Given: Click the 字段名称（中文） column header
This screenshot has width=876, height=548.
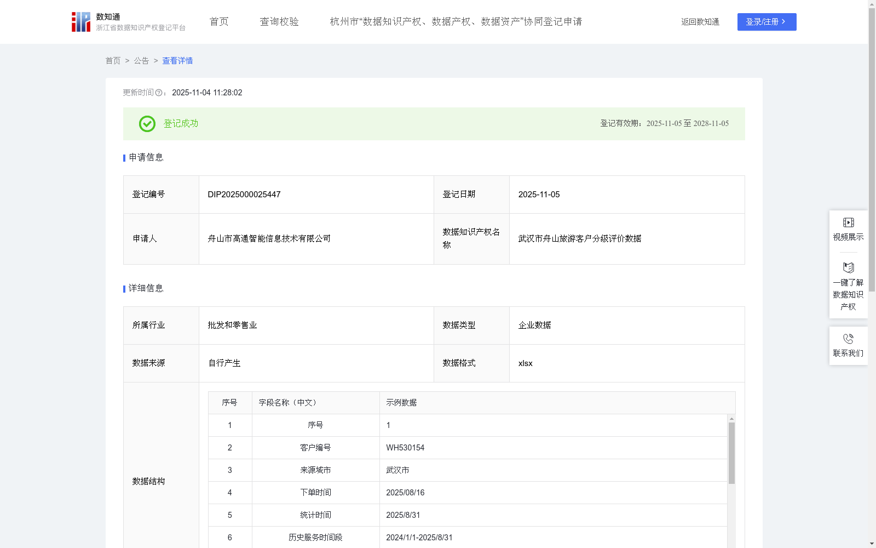Looking at the screenshot, I should pos(315,403).
